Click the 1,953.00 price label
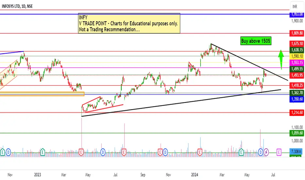The image size is (305, 180). (x=297, y=14)
